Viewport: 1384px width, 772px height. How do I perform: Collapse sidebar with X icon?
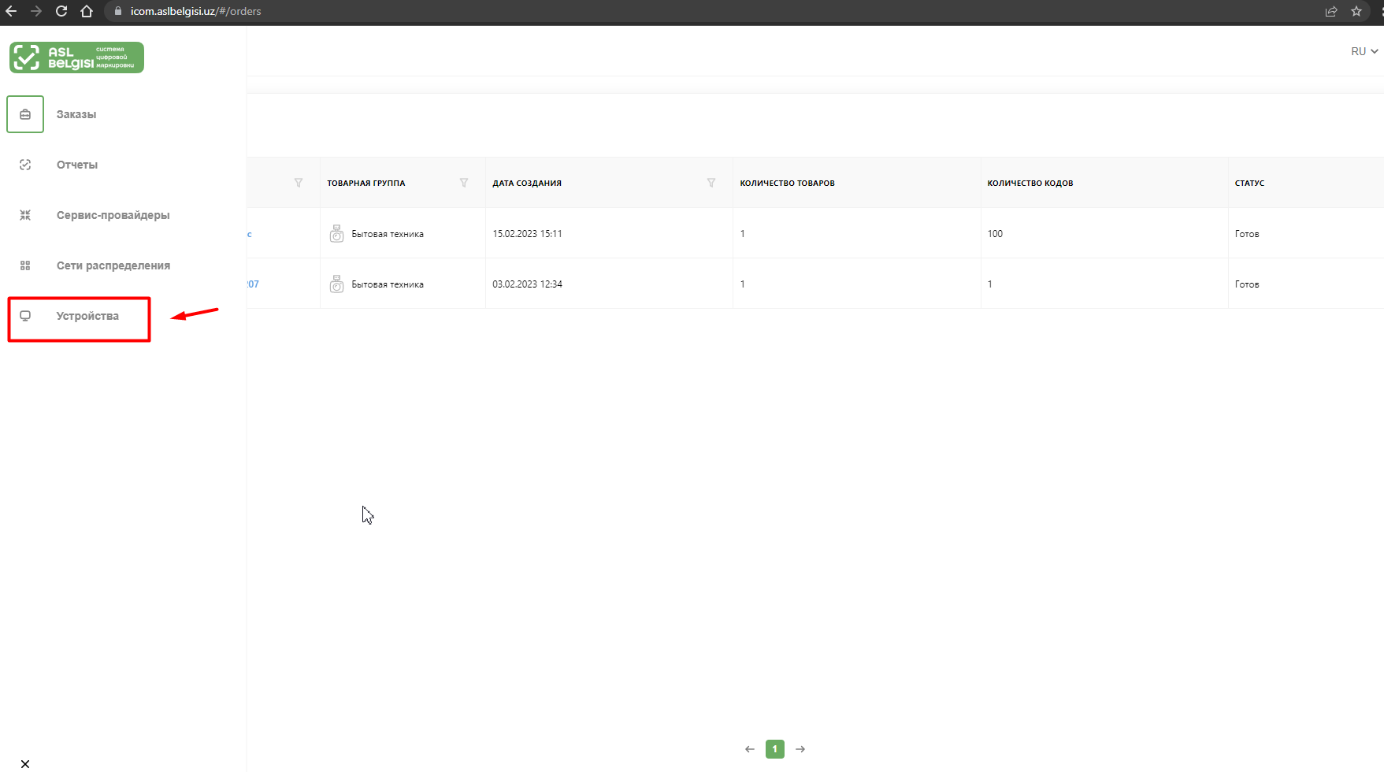(25, 764)
